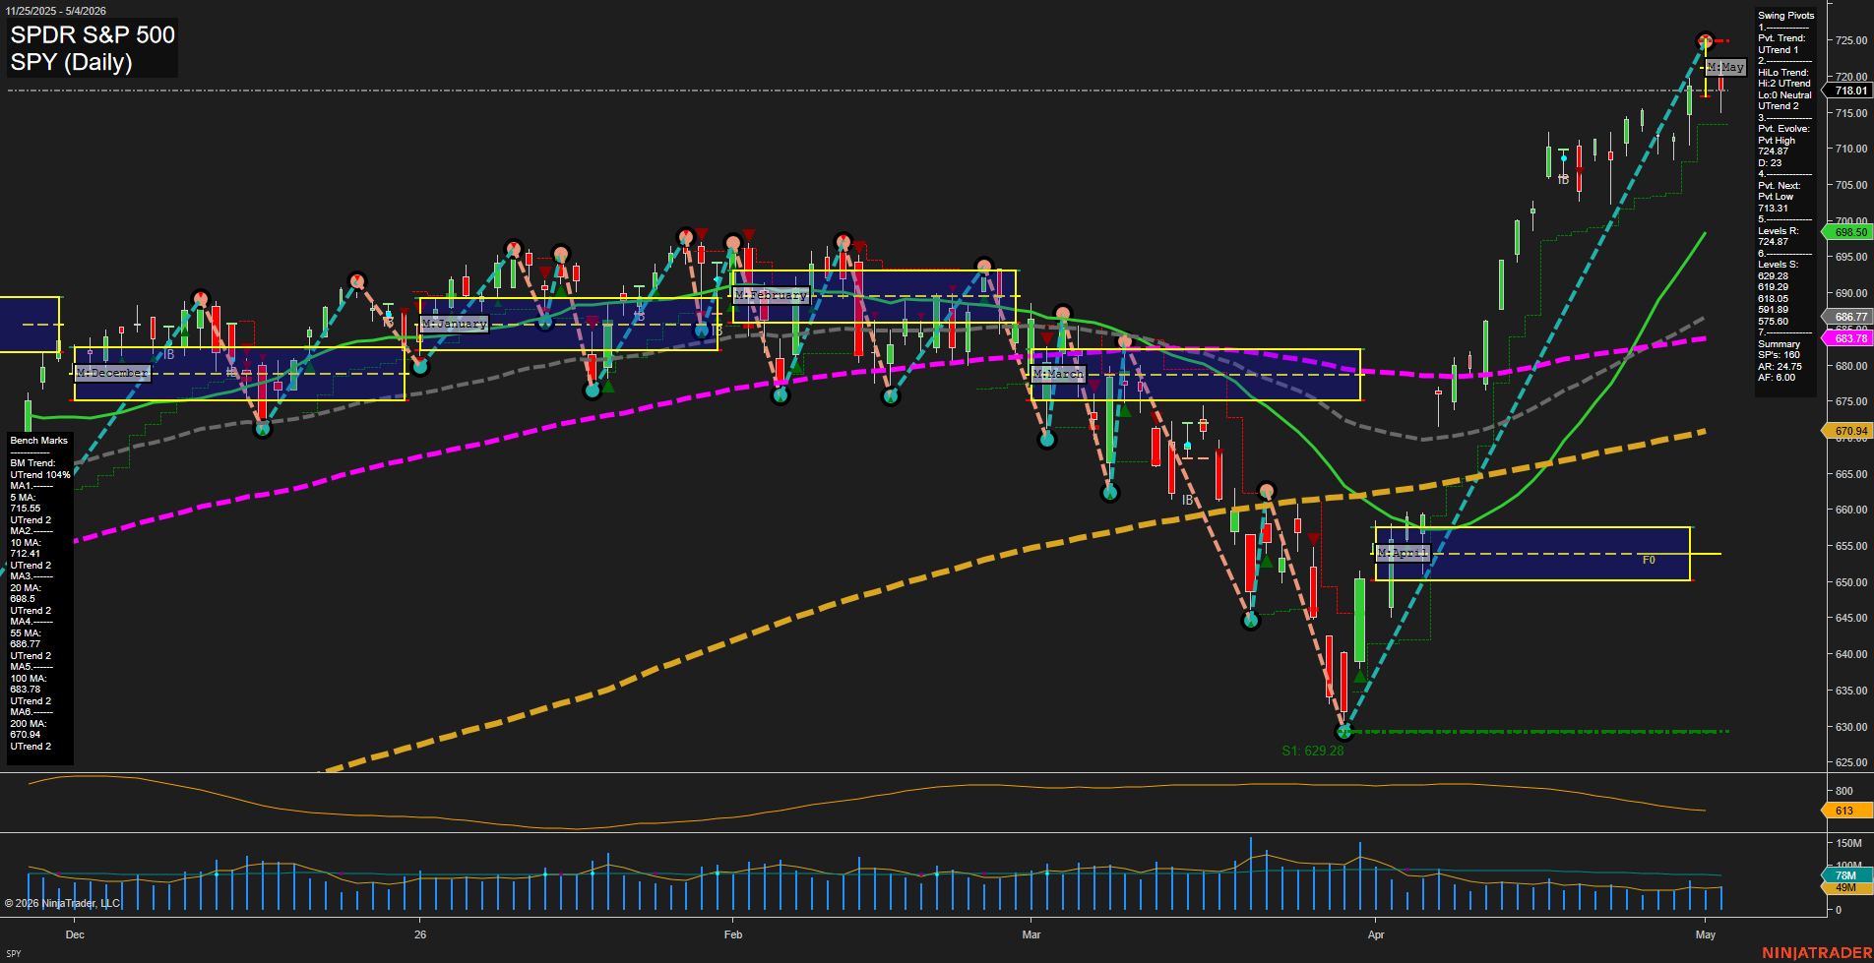Click the 725.00 price axis label
Image resolution: width=1874 pixels, height=963 pixels.
point(1851,40)
